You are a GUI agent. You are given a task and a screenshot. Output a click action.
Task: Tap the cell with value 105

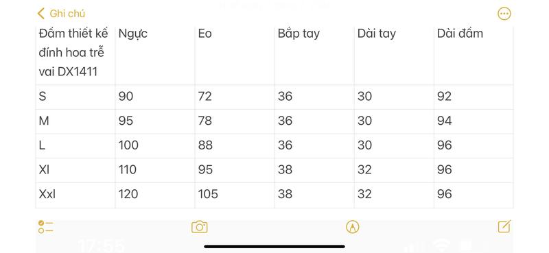click(235, 195)
